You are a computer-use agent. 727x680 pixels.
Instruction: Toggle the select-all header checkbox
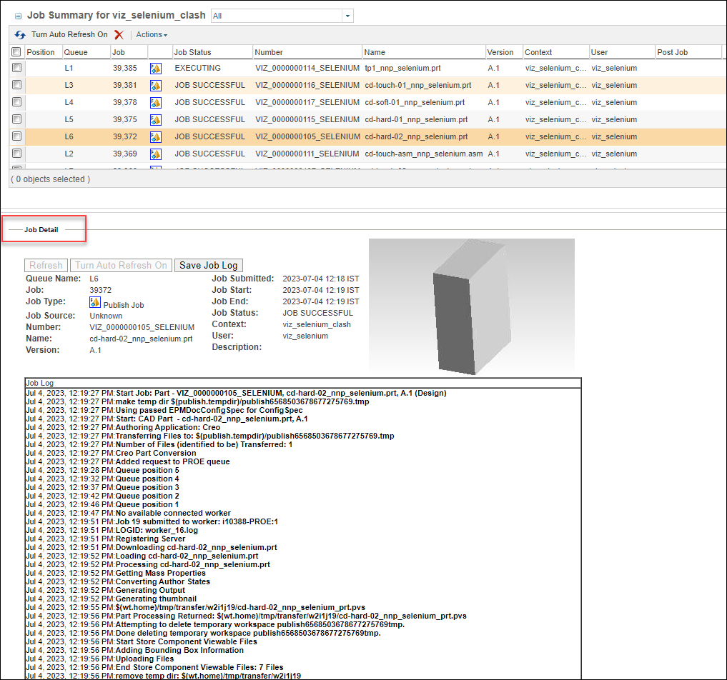[x=16, y=52]
